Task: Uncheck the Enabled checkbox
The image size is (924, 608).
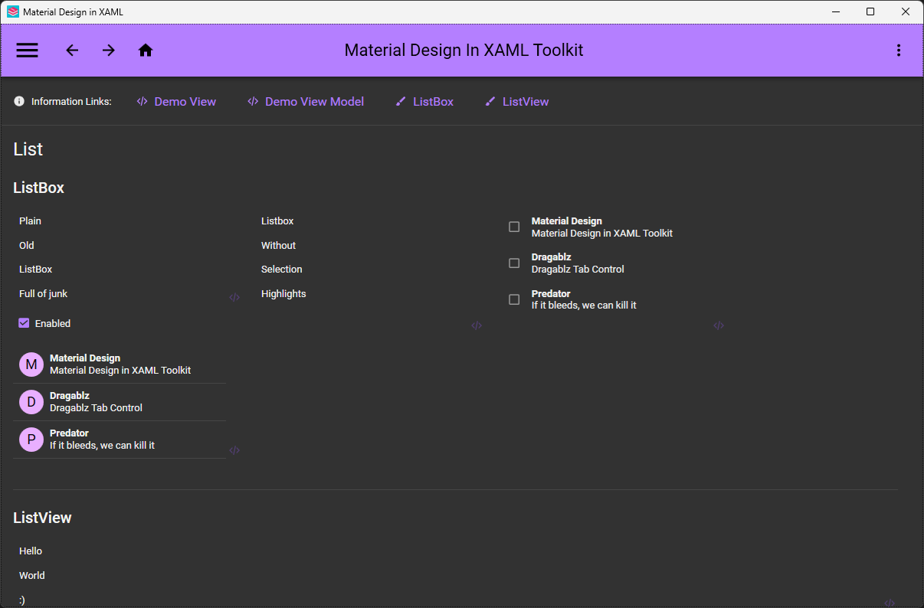Action: (24, 323)
